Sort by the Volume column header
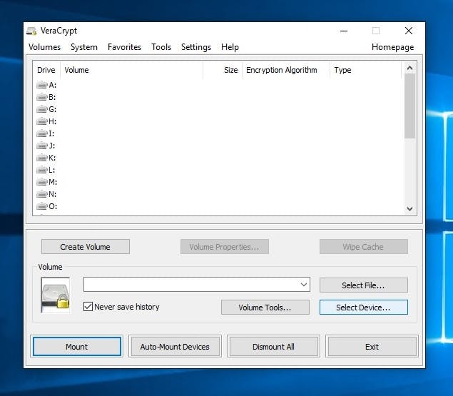This screenshot has height=396, width=453. click(131, 70)
